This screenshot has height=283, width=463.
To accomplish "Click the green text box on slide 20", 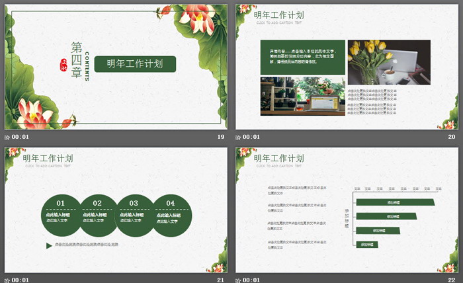I will pos(303,58).
